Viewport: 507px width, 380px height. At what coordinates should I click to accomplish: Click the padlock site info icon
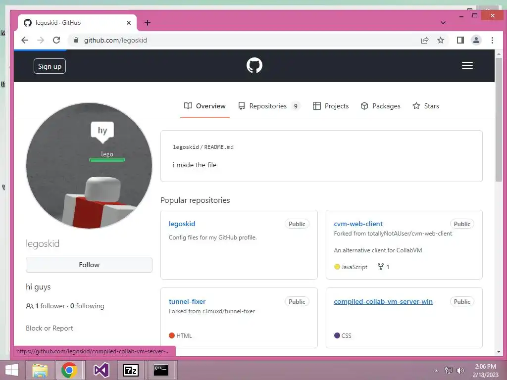(76, 40)
